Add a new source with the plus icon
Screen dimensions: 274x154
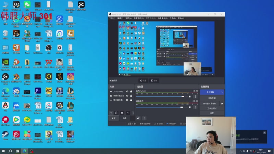coord(111,113)
